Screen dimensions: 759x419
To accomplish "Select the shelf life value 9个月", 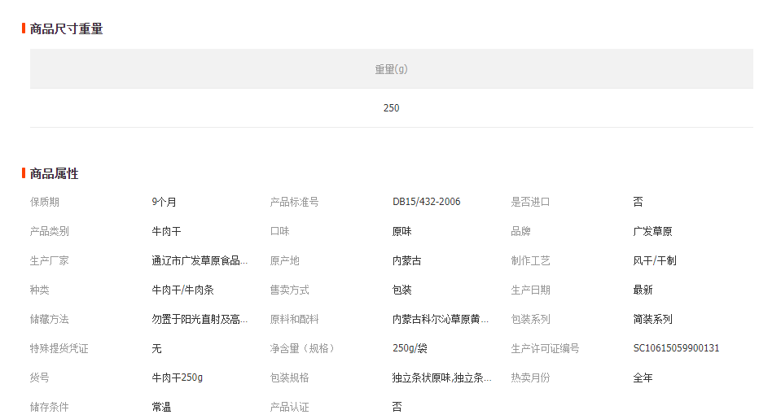I will click(x=164, y=202).
